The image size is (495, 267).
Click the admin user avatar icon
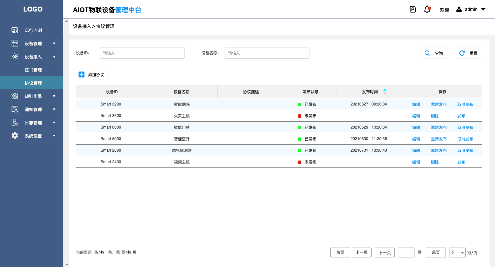(459, 9)
